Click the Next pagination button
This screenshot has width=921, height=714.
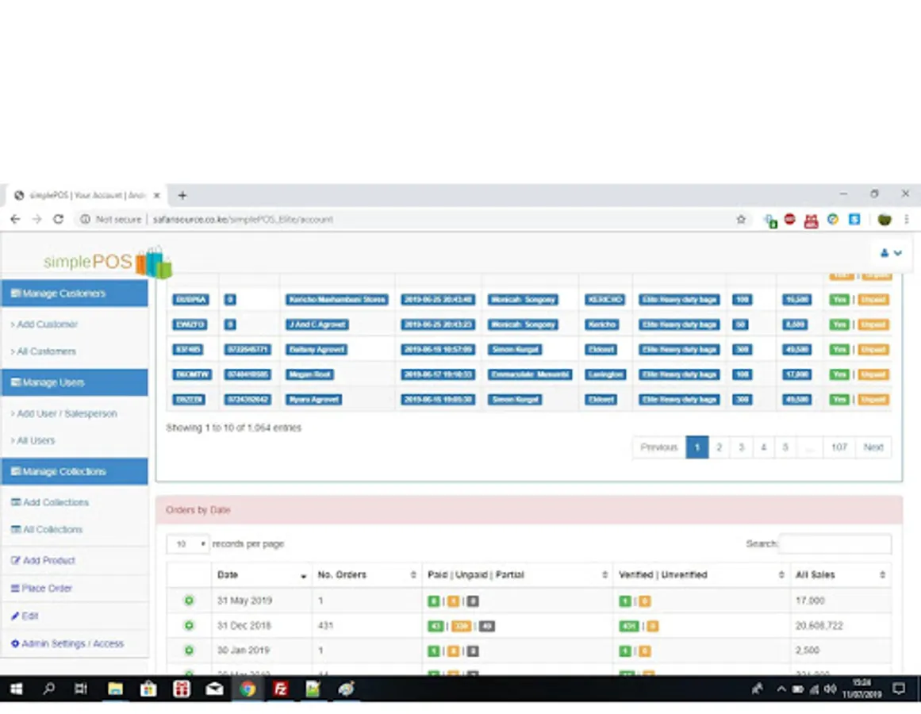click(x=873, y=447)
